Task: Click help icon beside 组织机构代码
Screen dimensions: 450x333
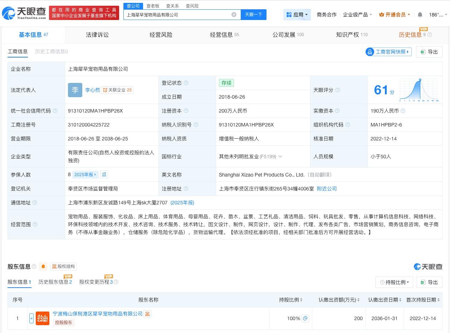Action: point(348,125)
